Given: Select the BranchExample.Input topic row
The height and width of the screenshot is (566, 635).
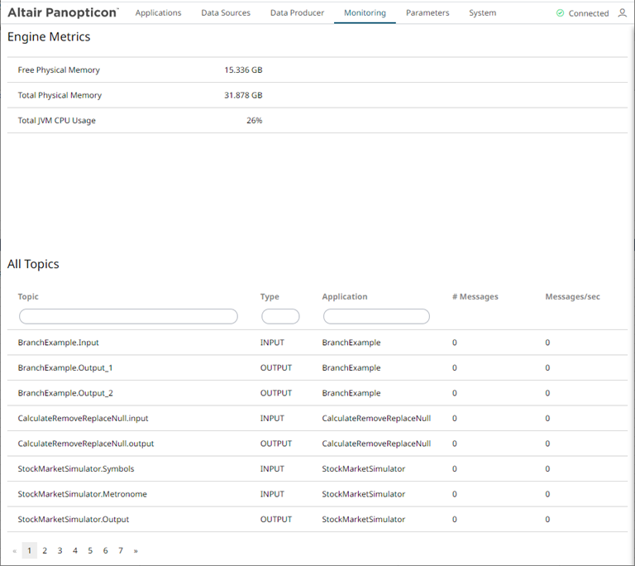Looking at the screenshot, I should point(59,343).
